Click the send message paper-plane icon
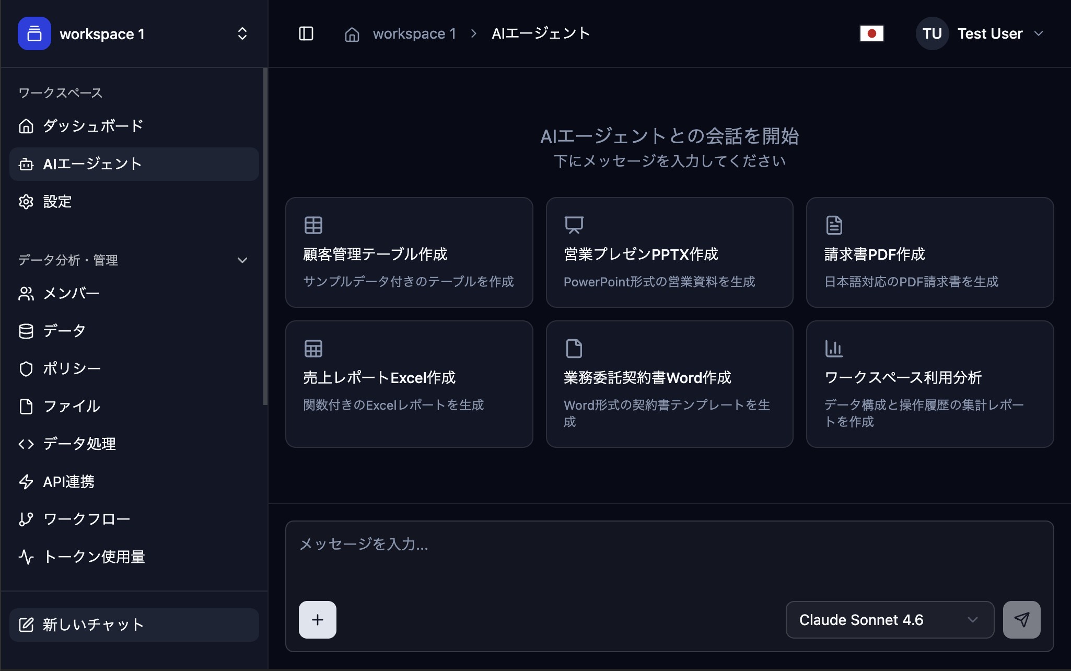The width and height of the screenshot is (1071, 671). [x=1021, y=620]
